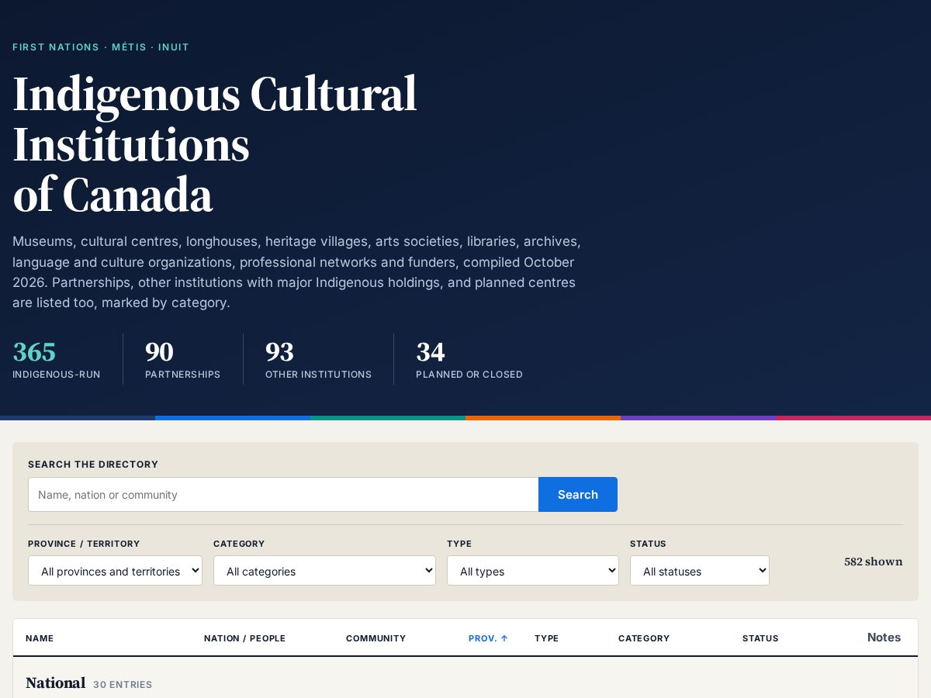Sort table by Community column
The width and height of the screenshot is (931, 698).
pos(376,638)
